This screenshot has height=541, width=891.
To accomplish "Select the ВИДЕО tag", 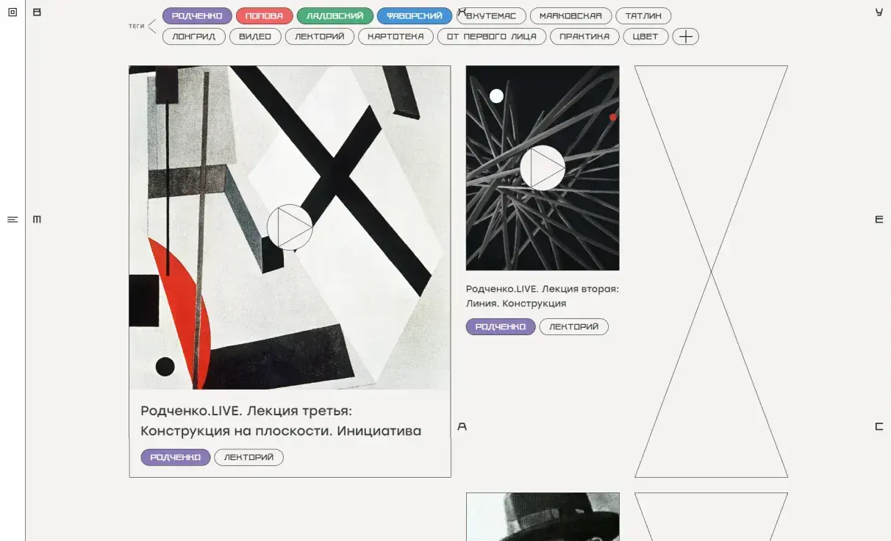I will pyautogui.click(x=255, y=36).
